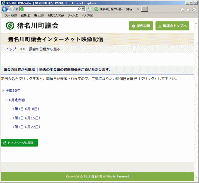199x183 pixels.
Task: Click the search magnifier in address bar
Action: tap(79, 9)
